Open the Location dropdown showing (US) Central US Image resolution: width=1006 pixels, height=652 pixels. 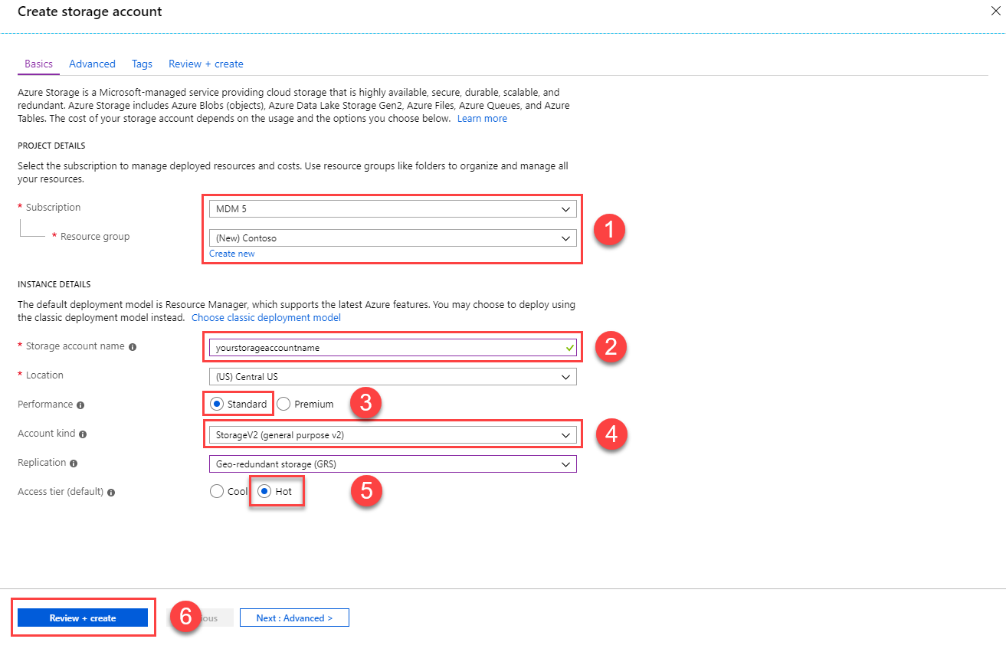tap(392, 376)
